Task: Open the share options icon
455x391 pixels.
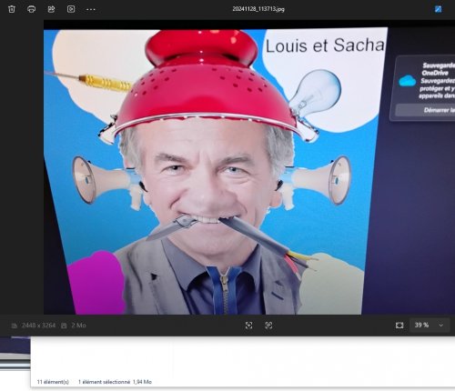Action: tap(51, 9)
